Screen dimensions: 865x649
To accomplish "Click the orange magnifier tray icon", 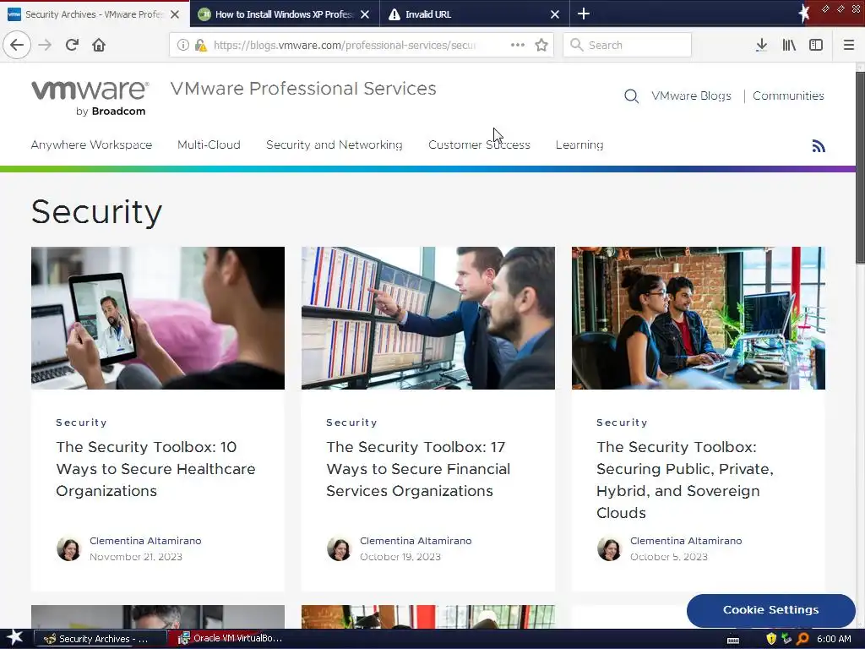I will pyautogui.click(x=802, y=639).
